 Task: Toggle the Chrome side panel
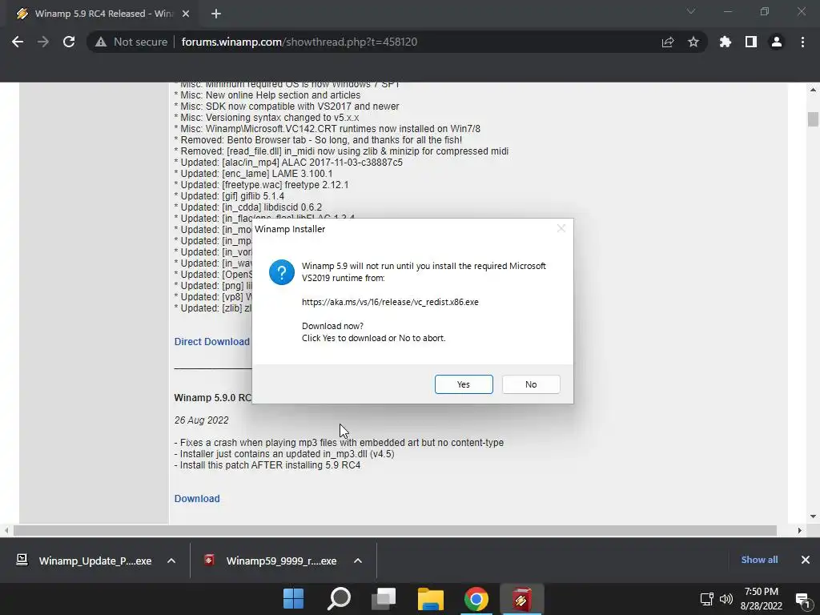click(751, 42)
